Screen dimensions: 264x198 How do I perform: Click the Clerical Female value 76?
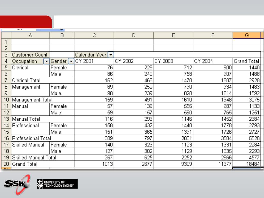[94, 68]
